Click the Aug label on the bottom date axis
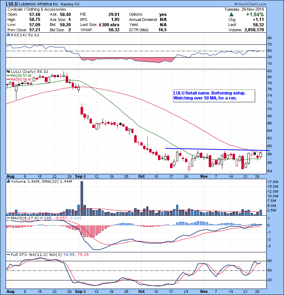Image resolution: width=284 pixels, height=295 pixels. tap(10, 291)
